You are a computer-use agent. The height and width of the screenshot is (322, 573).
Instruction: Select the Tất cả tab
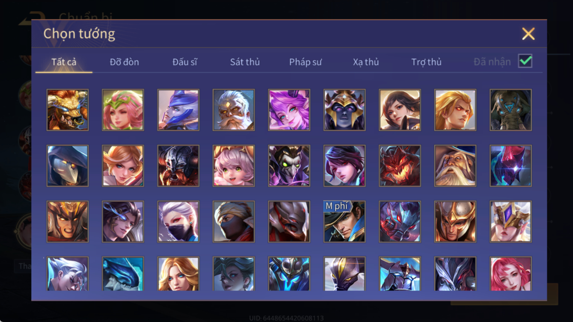coord(64,62)
